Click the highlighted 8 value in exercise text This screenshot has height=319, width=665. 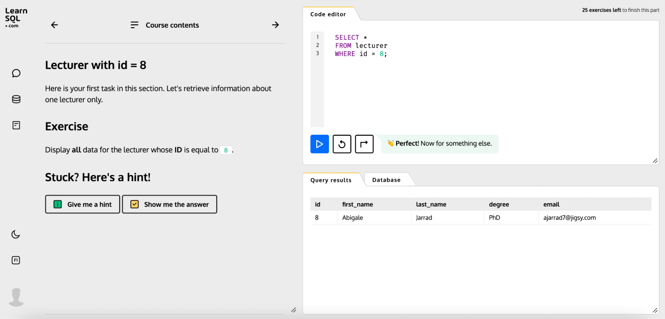(226, 150)
